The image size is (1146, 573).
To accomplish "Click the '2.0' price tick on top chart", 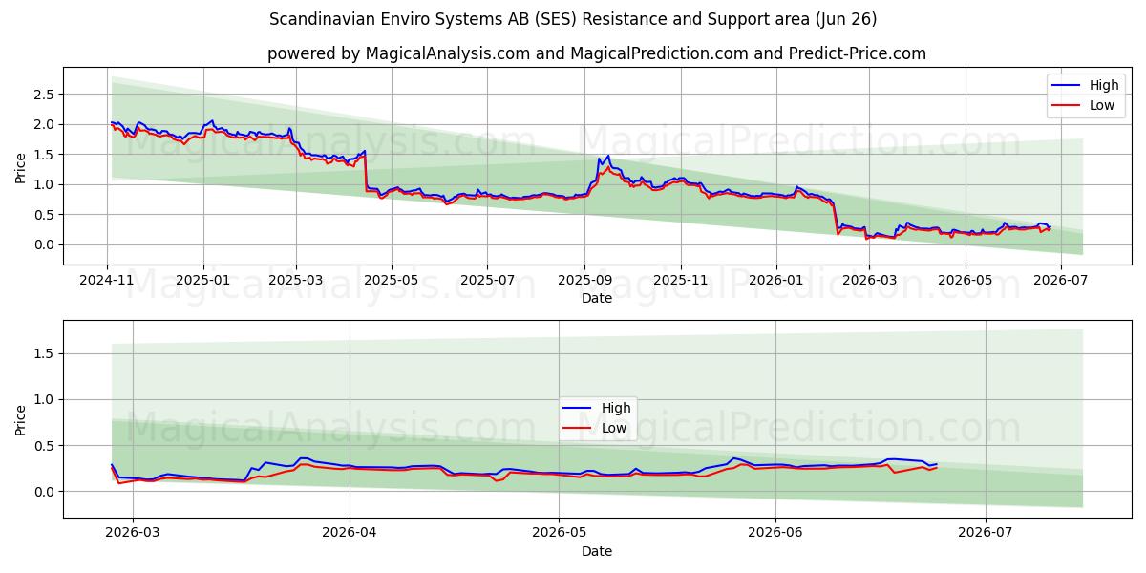I will (42, 124).
